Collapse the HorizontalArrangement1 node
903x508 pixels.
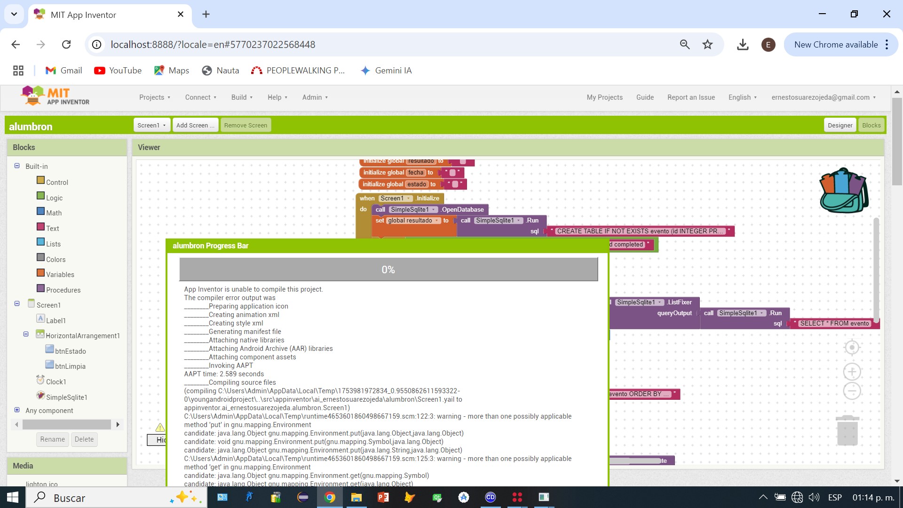26,334
